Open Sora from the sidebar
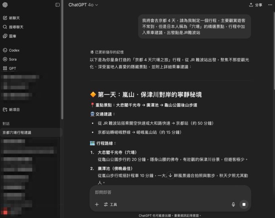Screen dimensions: 275x218 (13, 59)
